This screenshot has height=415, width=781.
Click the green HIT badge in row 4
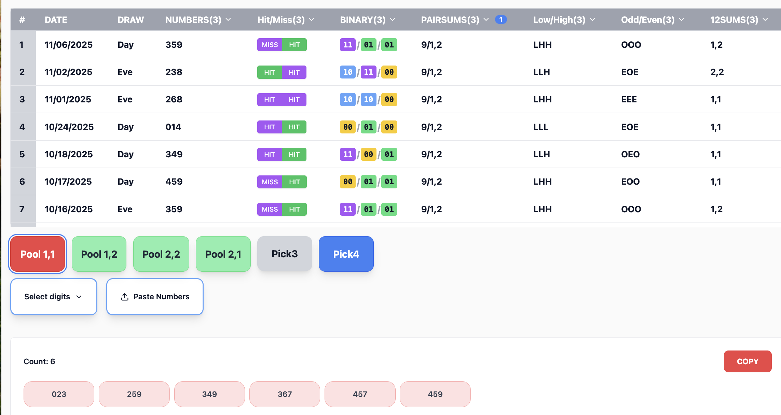294,127
